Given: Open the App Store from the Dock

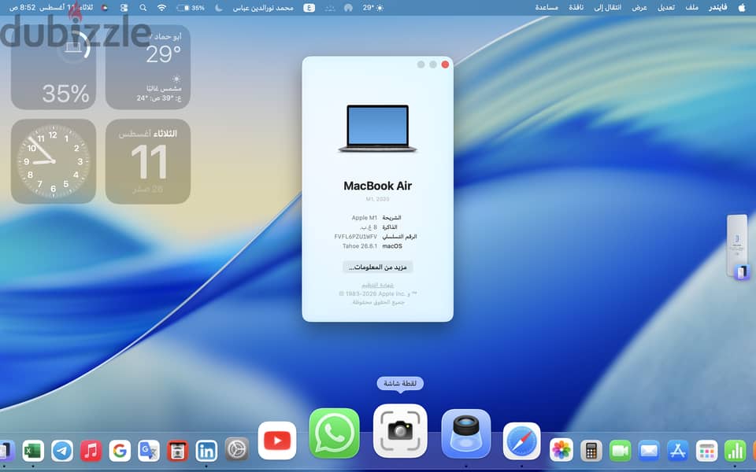Looking at the screenshot, I should [678, 452].
